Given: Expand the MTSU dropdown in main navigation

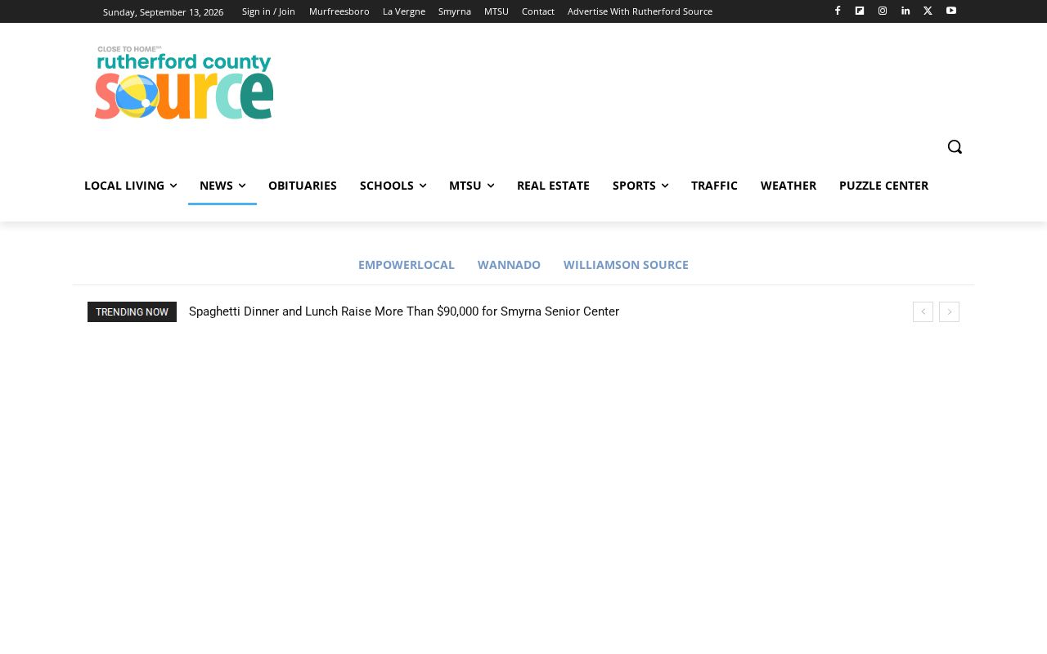Looking at the screenshot, I should pyautogui.click(x=471, y=186).
